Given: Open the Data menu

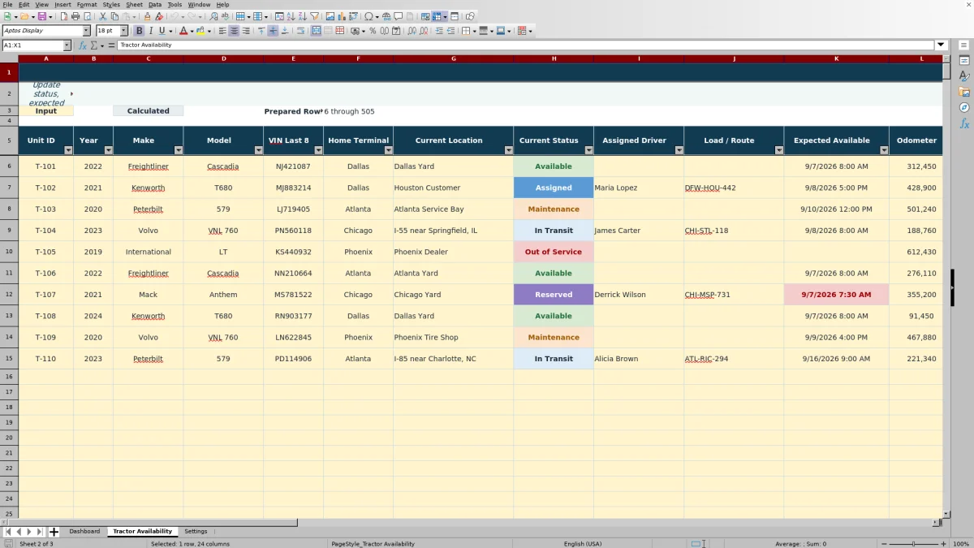Looking at the screenshot, I should pyautogui.click(x=155, y=5).
